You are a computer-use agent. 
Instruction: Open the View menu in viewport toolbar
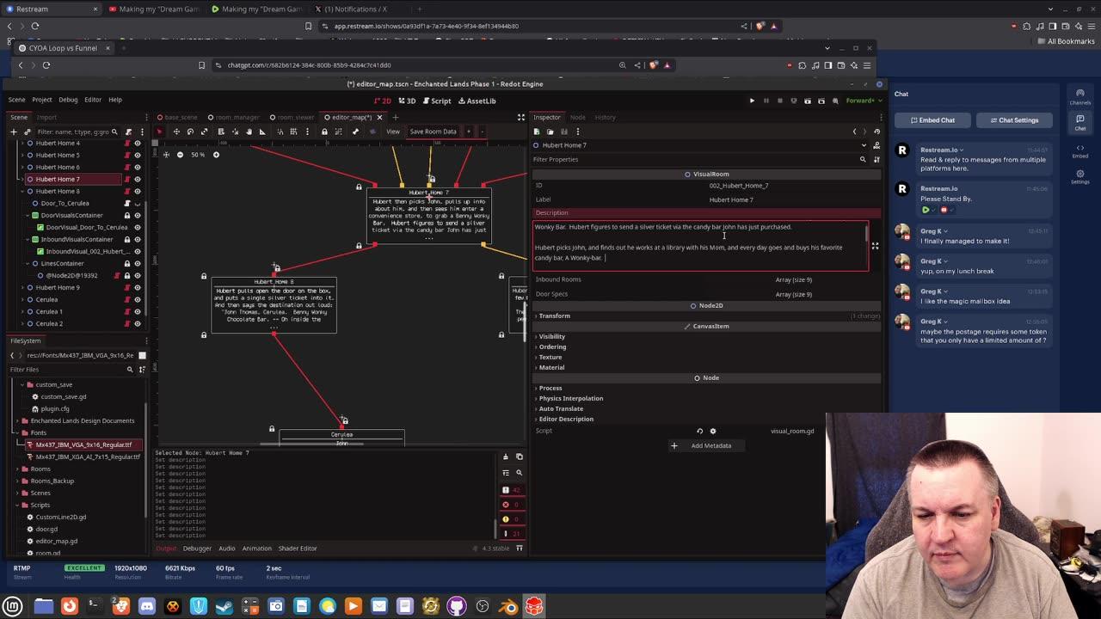(392, 132)
